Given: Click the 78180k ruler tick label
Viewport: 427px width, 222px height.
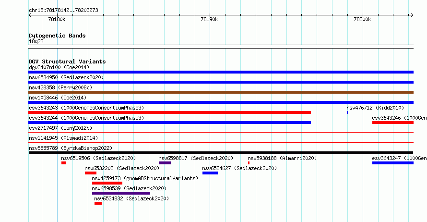Looking at the screenshot, I should pyautogui.click(x=57, y=19).
